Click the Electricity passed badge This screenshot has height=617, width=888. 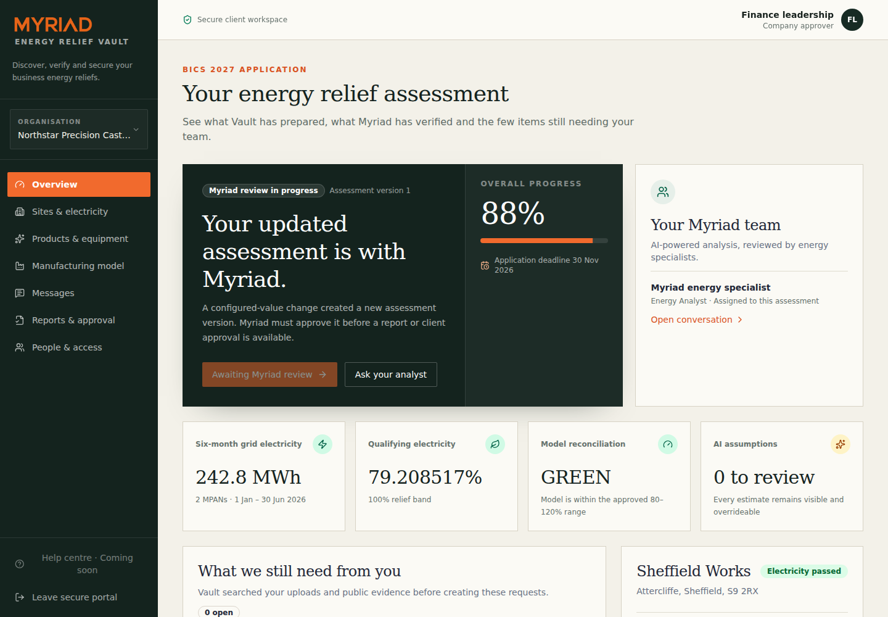[804, 571]
